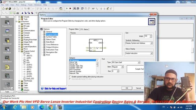Click the New project toolbar icon
Image resolution: width=196 pixels, height=110 pixels.
[3, 9]
